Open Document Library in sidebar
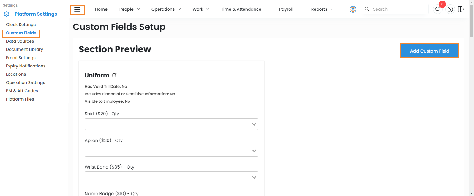The width and height of the screenshot is (474, 196). pos(24,49)
